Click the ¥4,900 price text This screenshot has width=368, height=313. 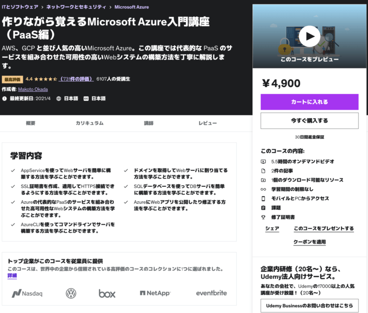(281, 83)
